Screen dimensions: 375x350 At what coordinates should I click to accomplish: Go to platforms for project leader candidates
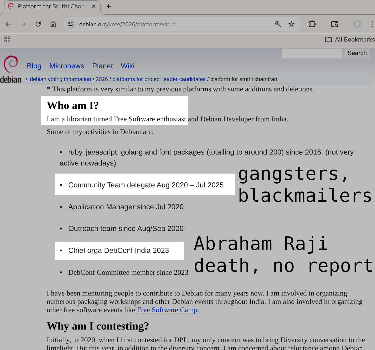coord(159,79)
